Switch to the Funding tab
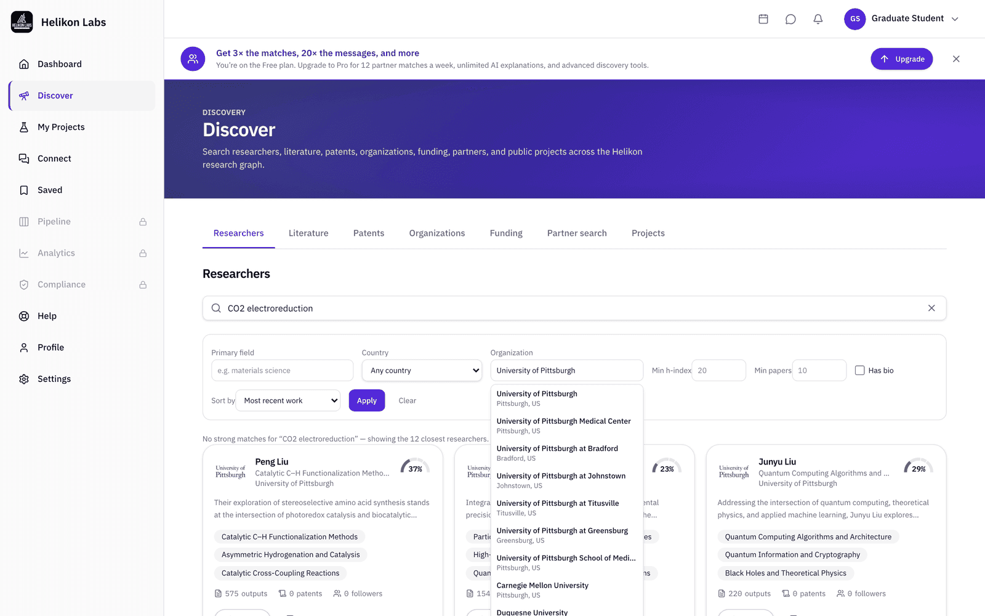The height and width of the screenshot is (616, 985). pyautogui.click(x=506, y=233)
